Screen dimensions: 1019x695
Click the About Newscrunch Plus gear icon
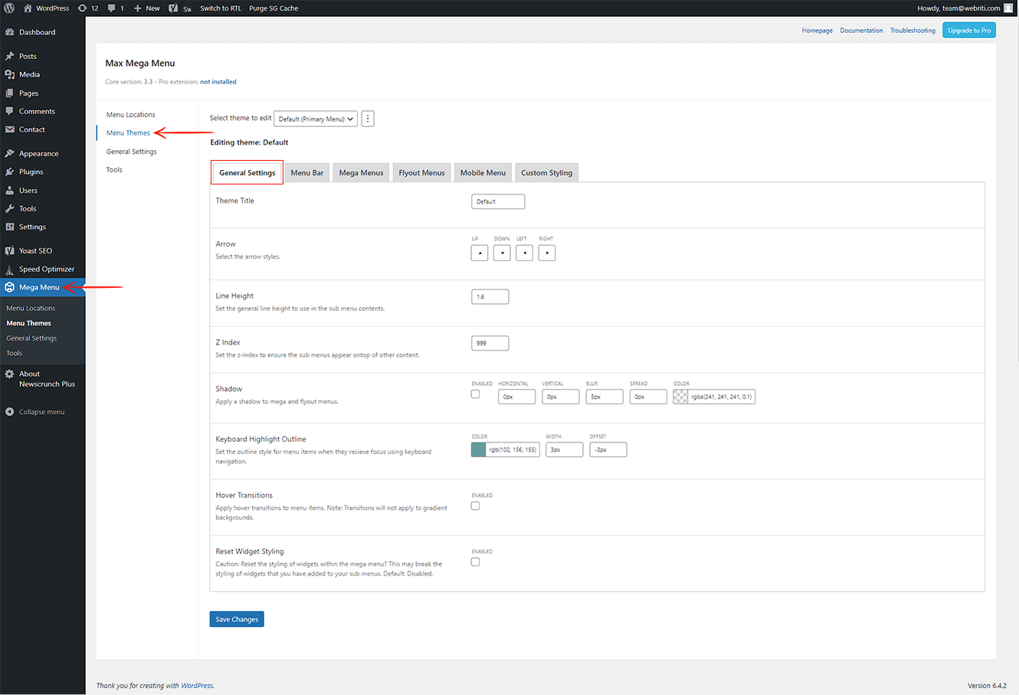10,374
